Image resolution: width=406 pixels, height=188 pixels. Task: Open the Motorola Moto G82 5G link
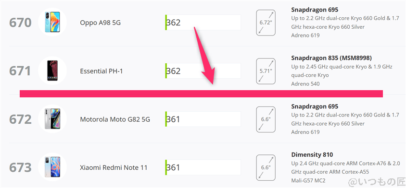[x=115, y=119]
